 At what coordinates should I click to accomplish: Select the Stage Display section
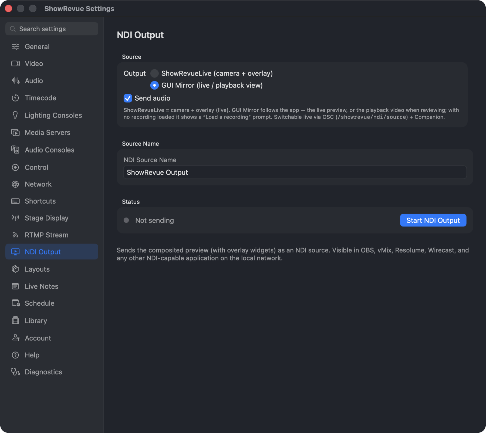click(x=52, y=218)
